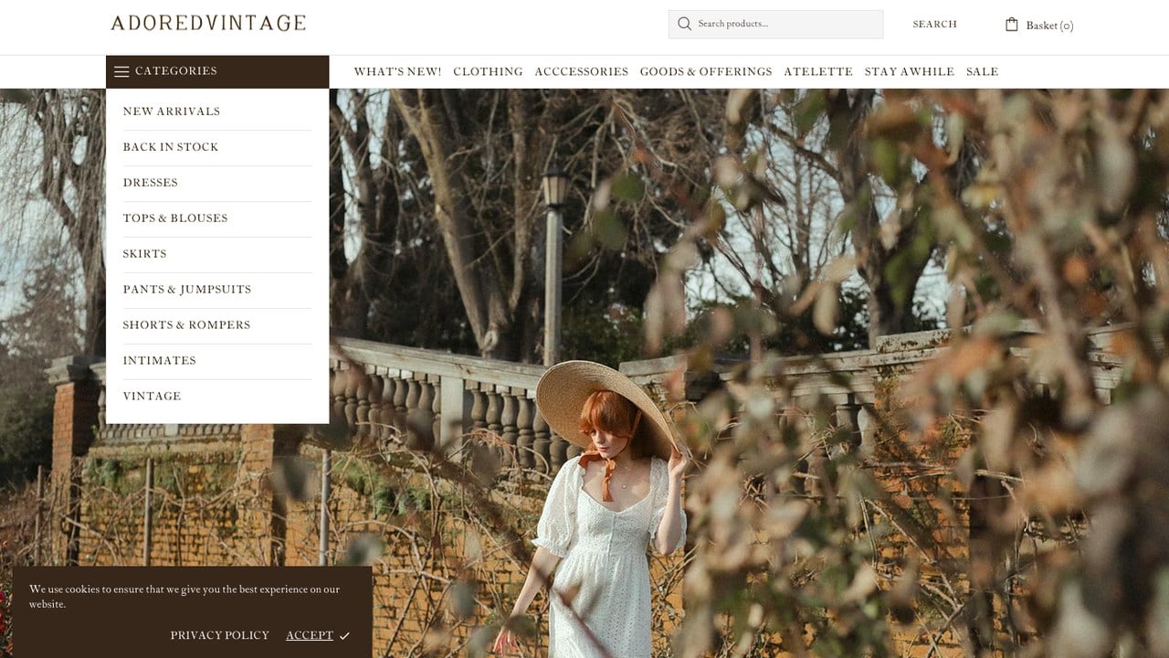
Task: Select Tops & Blouses category
Action: [175, 218]
